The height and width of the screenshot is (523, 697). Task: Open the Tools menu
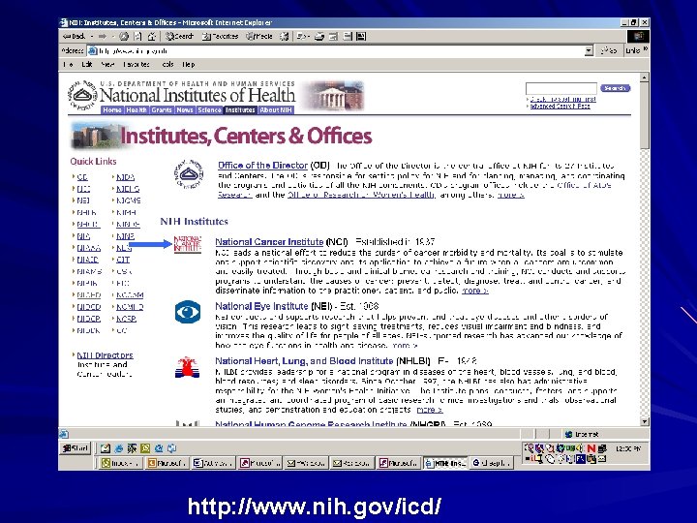[167, 65]
